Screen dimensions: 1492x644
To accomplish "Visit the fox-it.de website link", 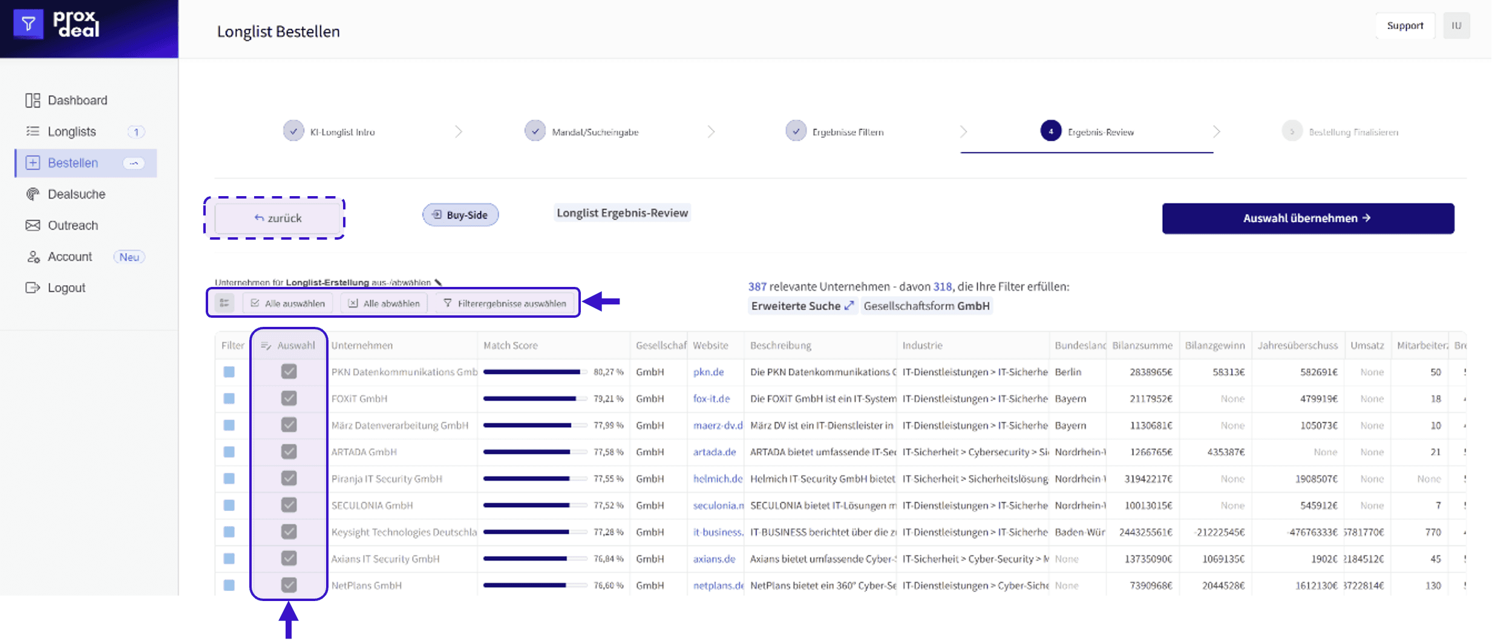I will click(x=712, y=399).
